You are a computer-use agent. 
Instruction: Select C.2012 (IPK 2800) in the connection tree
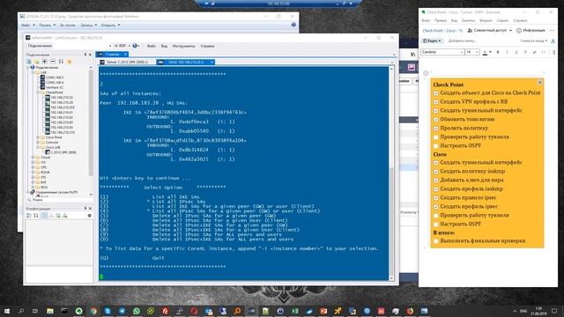(x=61, y=152)
